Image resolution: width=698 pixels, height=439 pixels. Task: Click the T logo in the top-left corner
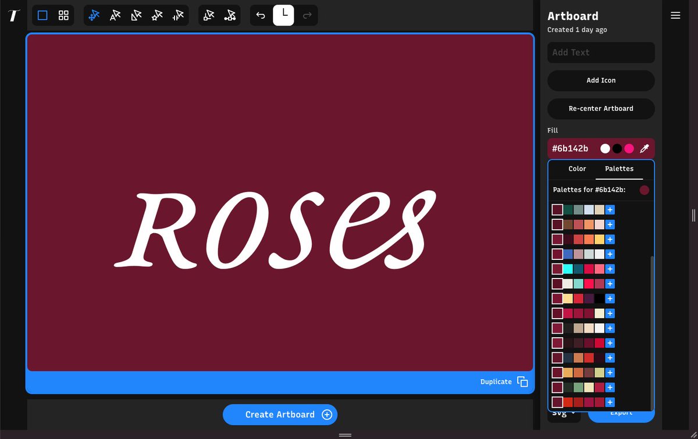click(x=15, y=16)
